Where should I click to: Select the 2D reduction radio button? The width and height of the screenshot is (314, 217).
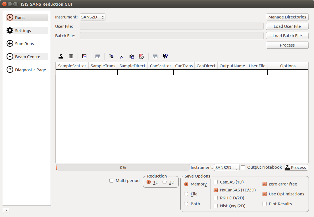point(165,182)
